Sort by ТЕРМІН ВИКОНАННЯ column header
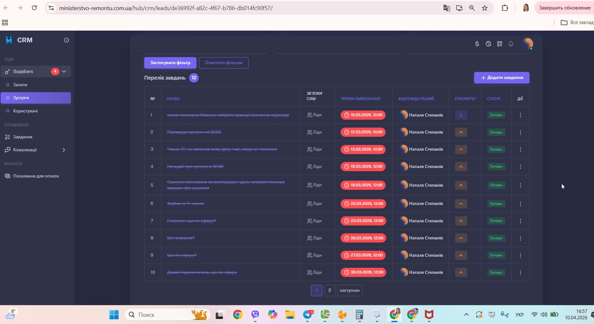594x324 pixels. (x=360, y=99)
